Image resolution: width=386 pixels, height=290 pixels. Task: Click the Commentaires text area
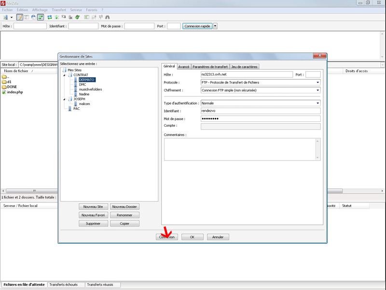(242, 149)
